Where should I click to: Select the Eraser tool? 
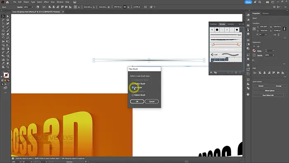click(8, 34)
